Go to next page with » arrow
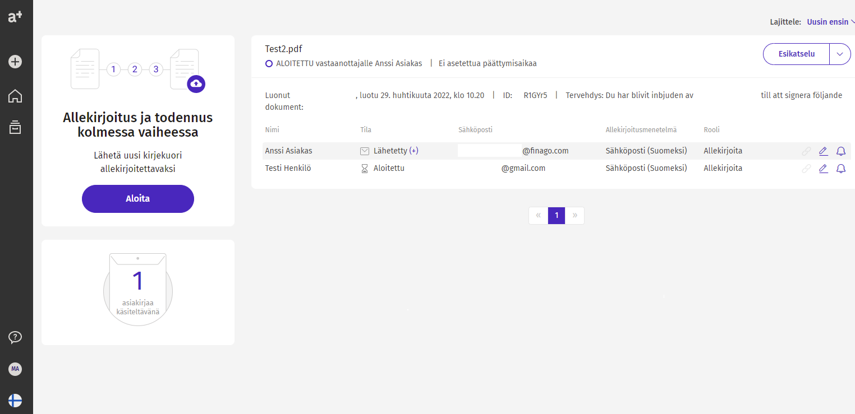The image size is (855, 414). pos(574,216)
